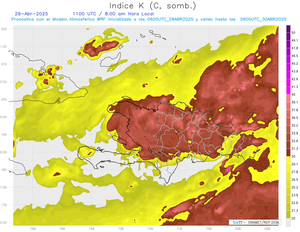Pick the dark brown swatch between 30 and 31.3

click(288, 153)
